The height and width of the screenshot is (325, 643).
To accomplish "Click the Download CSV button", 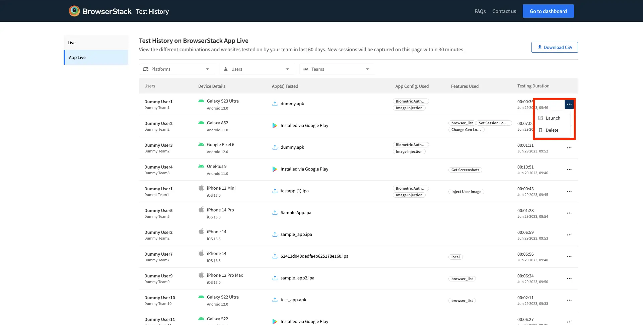I will 554,47.
